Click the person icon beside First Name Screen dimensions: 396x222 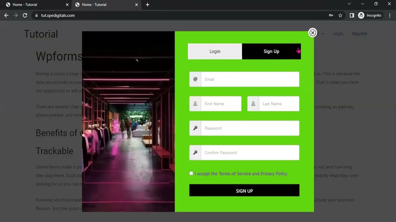(x=195, y=104)
